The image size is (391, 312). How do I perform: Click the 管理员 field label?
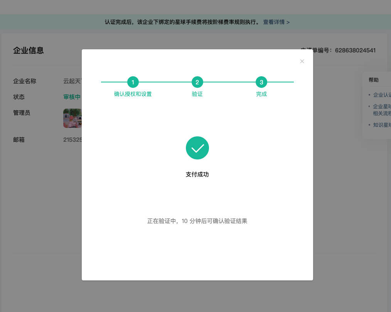22,113
